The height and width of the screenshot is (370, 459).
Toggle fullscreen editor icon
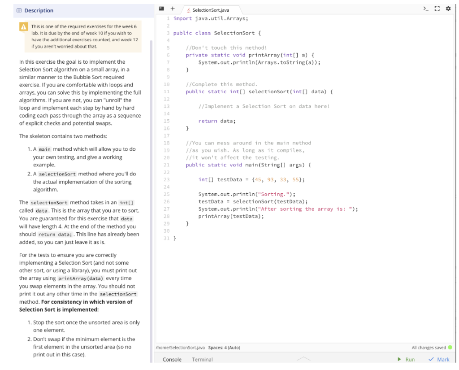[x=437, y=9]
